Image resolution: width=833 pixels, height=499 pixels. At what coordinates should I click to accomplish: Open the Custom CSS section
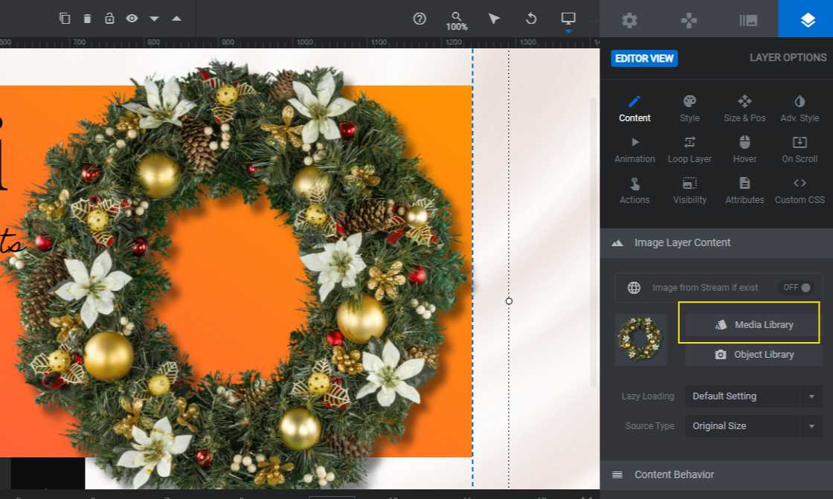(x=800, y=191)
